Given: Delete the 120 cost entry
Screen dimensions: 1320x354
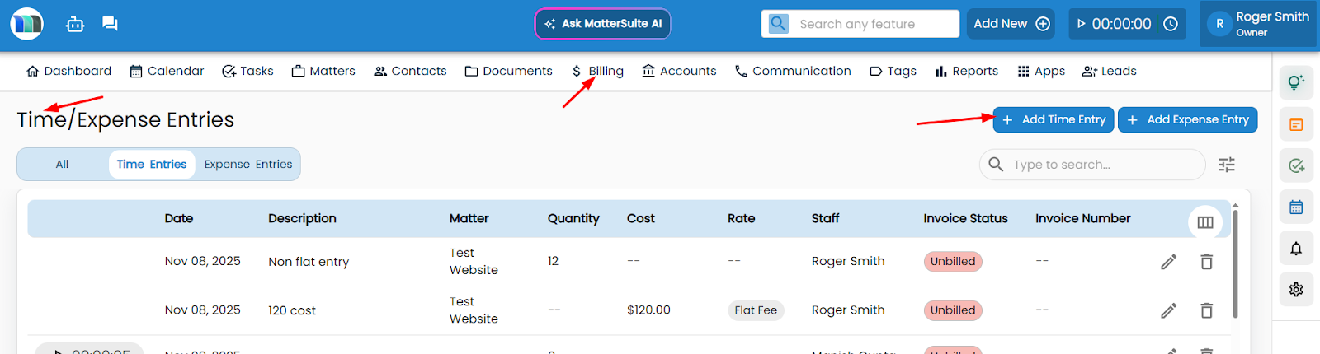Looking at the screenshot, I should click(1206, 310).
